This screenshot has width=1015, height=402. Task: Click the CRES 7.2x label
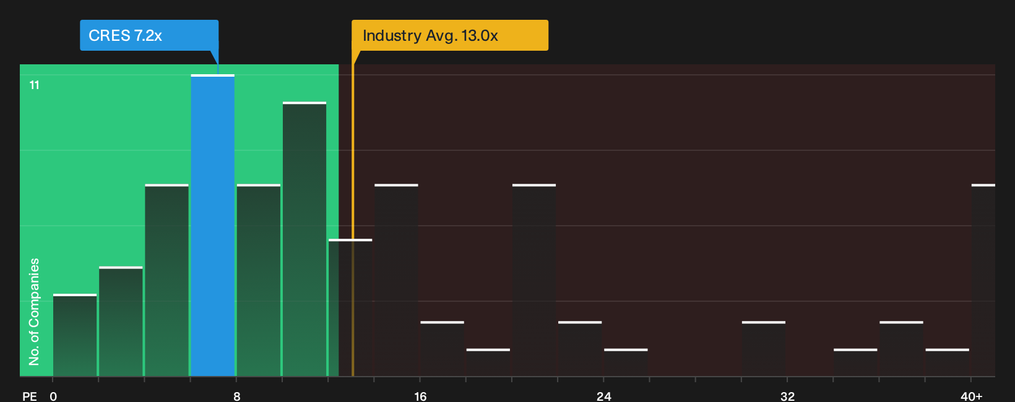tap(149, 35)
